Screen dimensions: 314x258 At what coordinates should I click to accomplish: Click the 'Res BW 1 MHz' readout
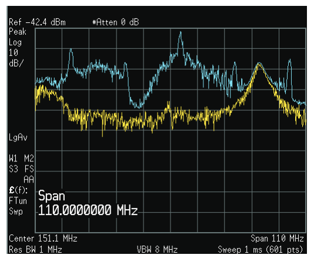pos(35,250)
